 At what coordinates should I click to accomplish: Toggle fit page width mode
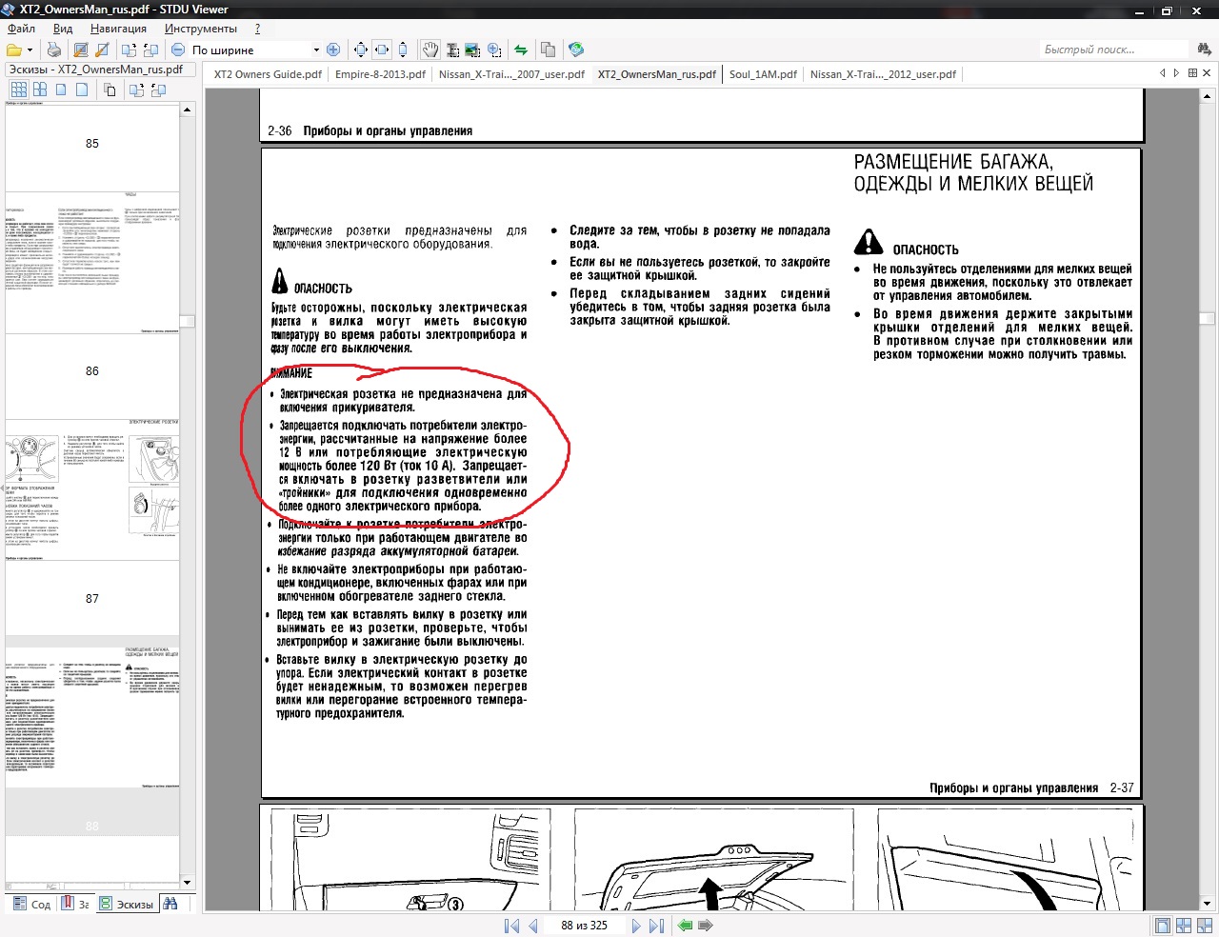(382, 50)
